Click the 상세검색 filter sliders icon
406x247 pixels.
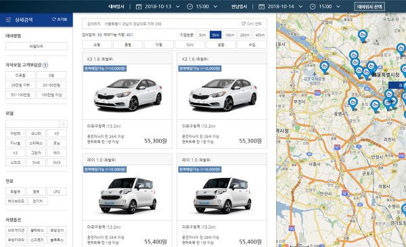[8, 20]
